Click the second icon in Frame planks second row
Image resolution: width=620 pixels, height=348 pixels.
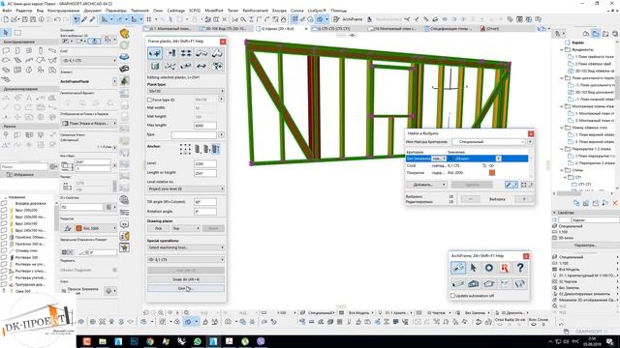170,66
